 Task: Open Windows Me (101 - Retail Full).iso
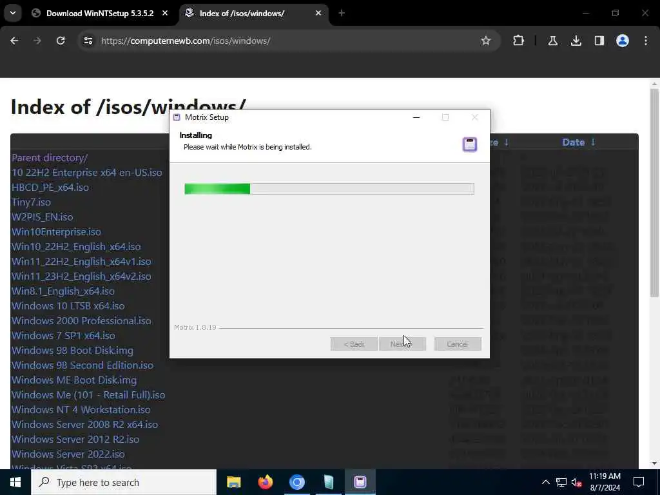[x=88, y=395]
